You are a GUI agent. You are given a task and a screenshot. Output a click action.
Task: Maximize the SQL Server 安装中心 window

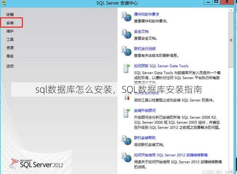[216, 2]
